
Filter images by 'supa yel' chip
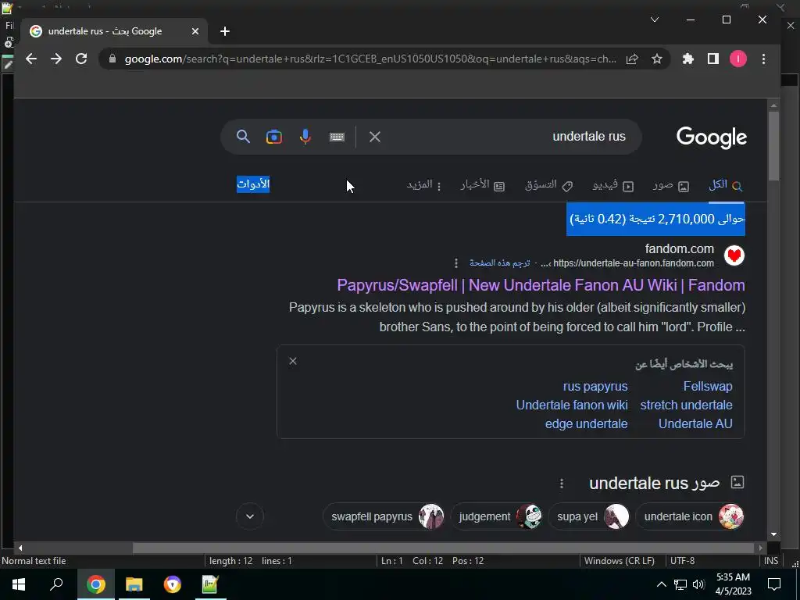tap(589, 516)
